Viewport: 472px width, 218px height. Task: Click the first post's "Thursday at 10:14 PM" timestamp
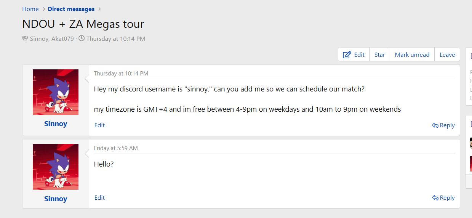[121, 74]
